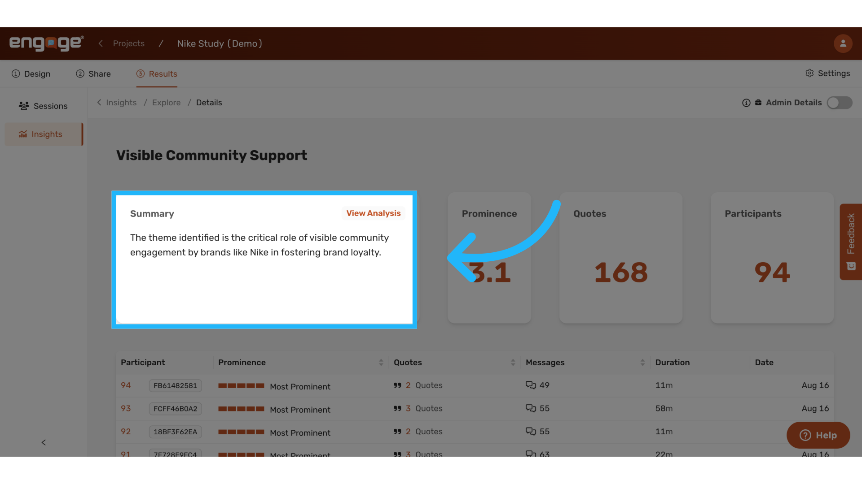Select participant ID 18BF3F62EA
The width and height of the screenshot is (862, 484).
[x=175, y=432]
